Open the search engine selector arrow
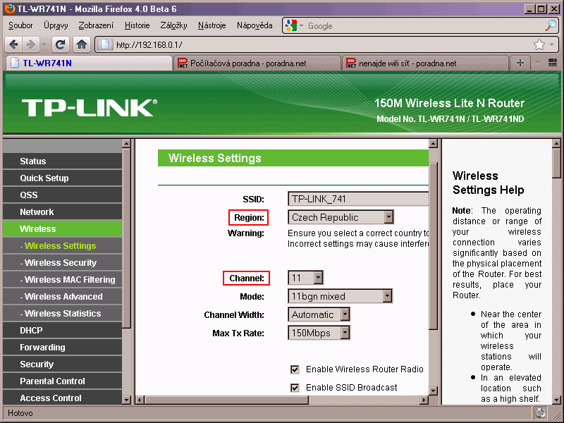Viewport: 564px width, 423px height. (301, 25)
